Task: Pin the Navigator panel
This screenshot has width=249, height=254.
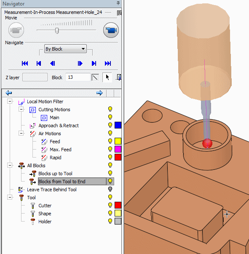Action: point(118,3)
